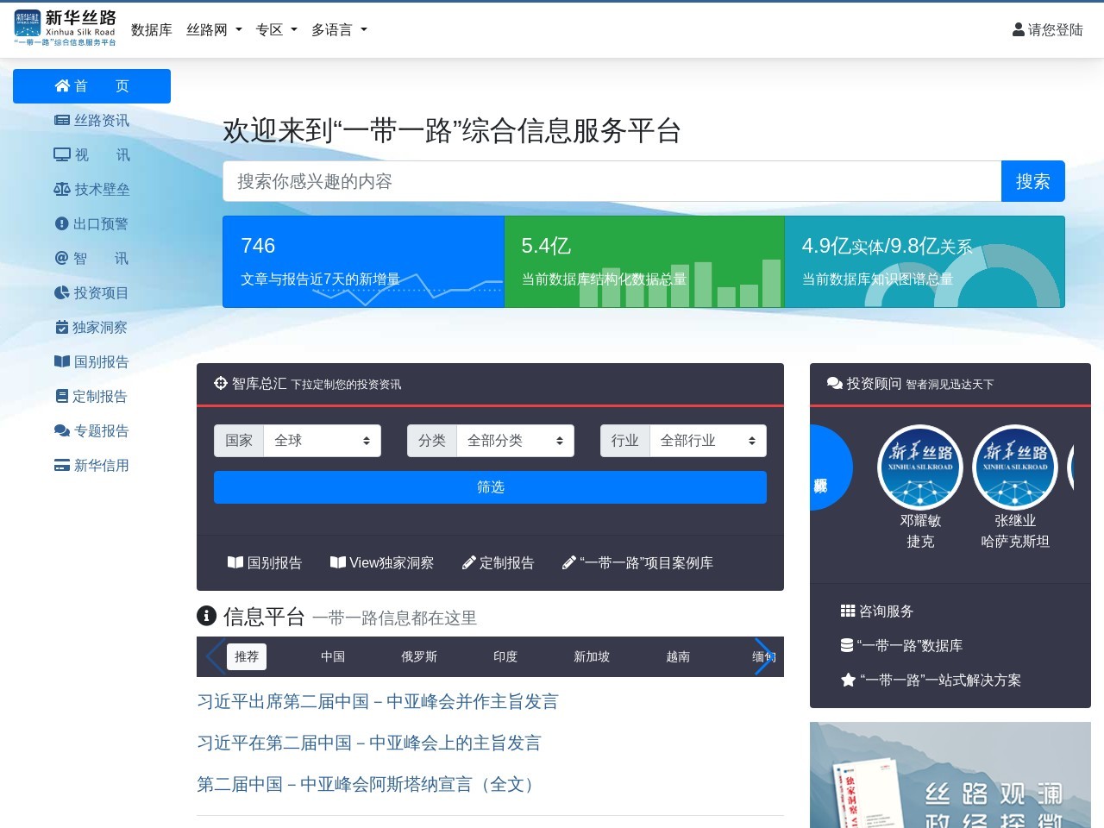Click the home icon in sidebar
This screenshot has height=828, width=1104.
62,85
